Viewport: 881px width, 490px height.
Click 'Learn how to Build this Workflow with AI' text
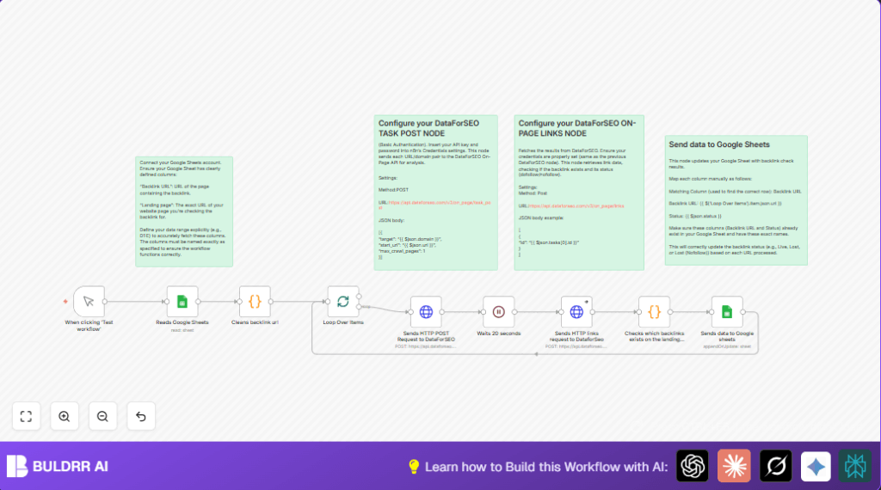546,467
